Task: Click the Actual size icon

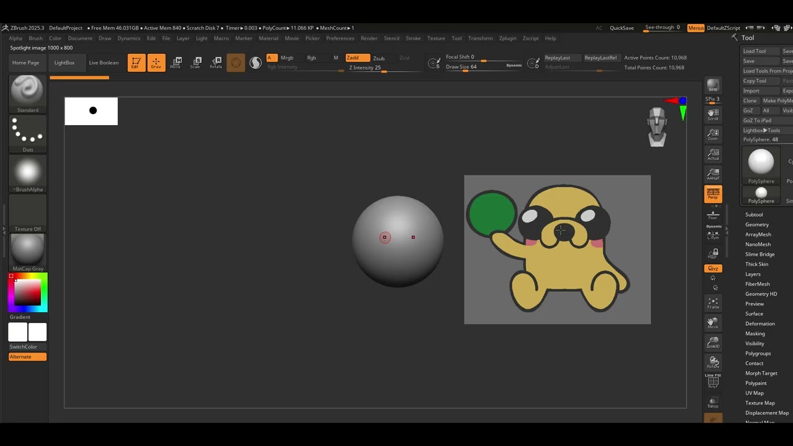Action: coord(713,154)
